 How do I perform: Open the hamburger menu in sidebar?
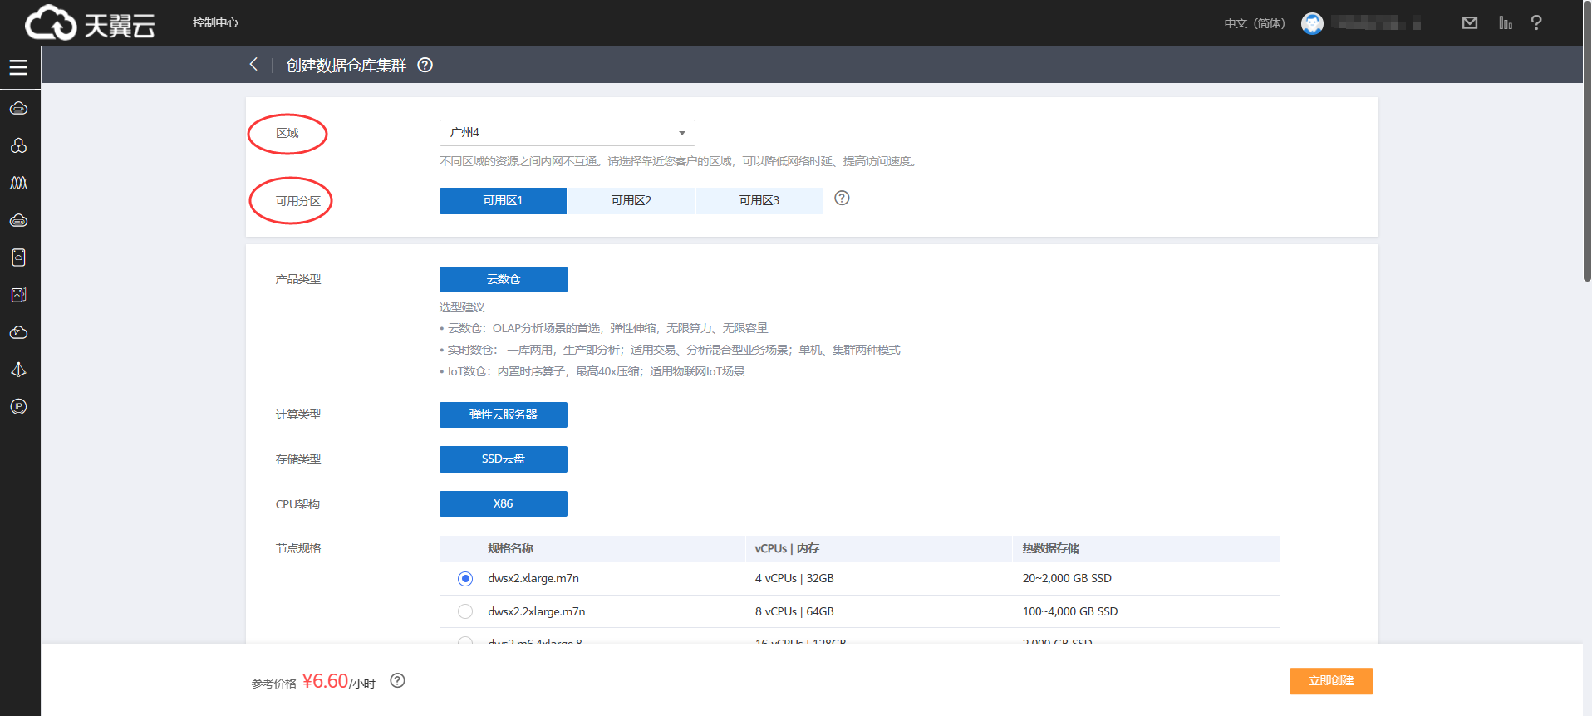tap(18, 67)
